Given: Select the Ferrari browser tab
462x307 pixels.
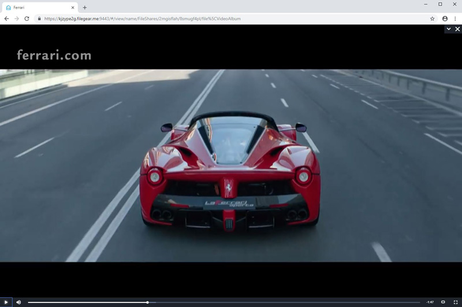Looking at the screenshot, I should 40,8.
